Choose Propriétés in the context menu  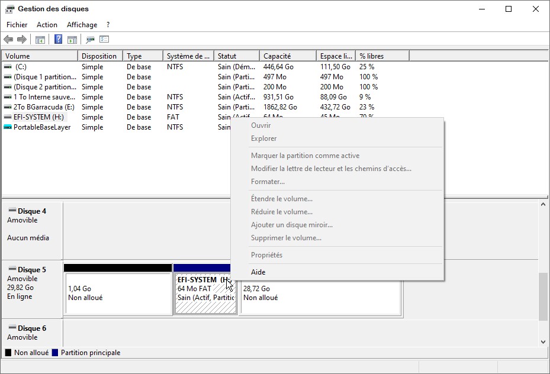[266, 255]
